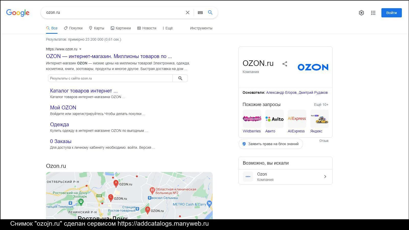Open the Яндекс text link
Viewport: 409px width, 230px height.
316,131
